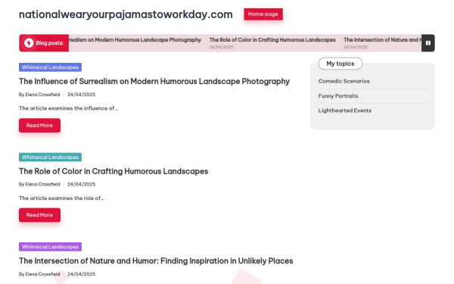The image size is (454, 284).
Task: Click ticker item Role of Color in Crafting
Action: [x=272, y=40]
